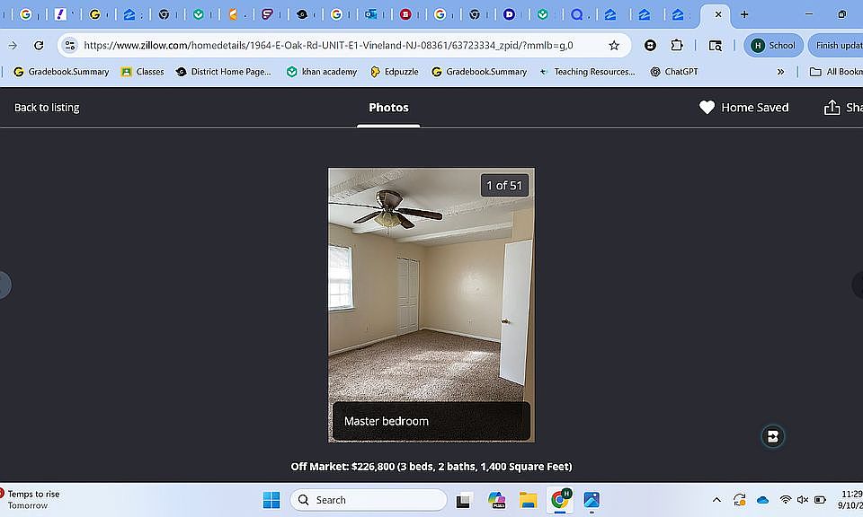Image resolution: width=863 pixels, height=517 pixels.
Task: Go to the previous photo arrow
Action: (4, 285)
